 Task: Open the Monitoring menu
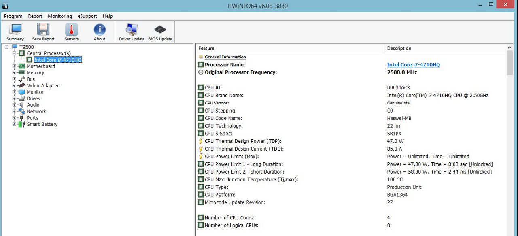point(60,16)
